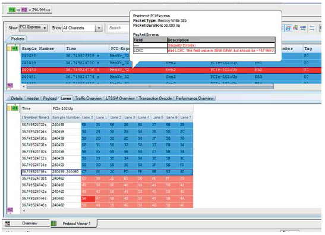Click the statistics chart icon in the toolbar
The image size is (325, 235).
296,28
